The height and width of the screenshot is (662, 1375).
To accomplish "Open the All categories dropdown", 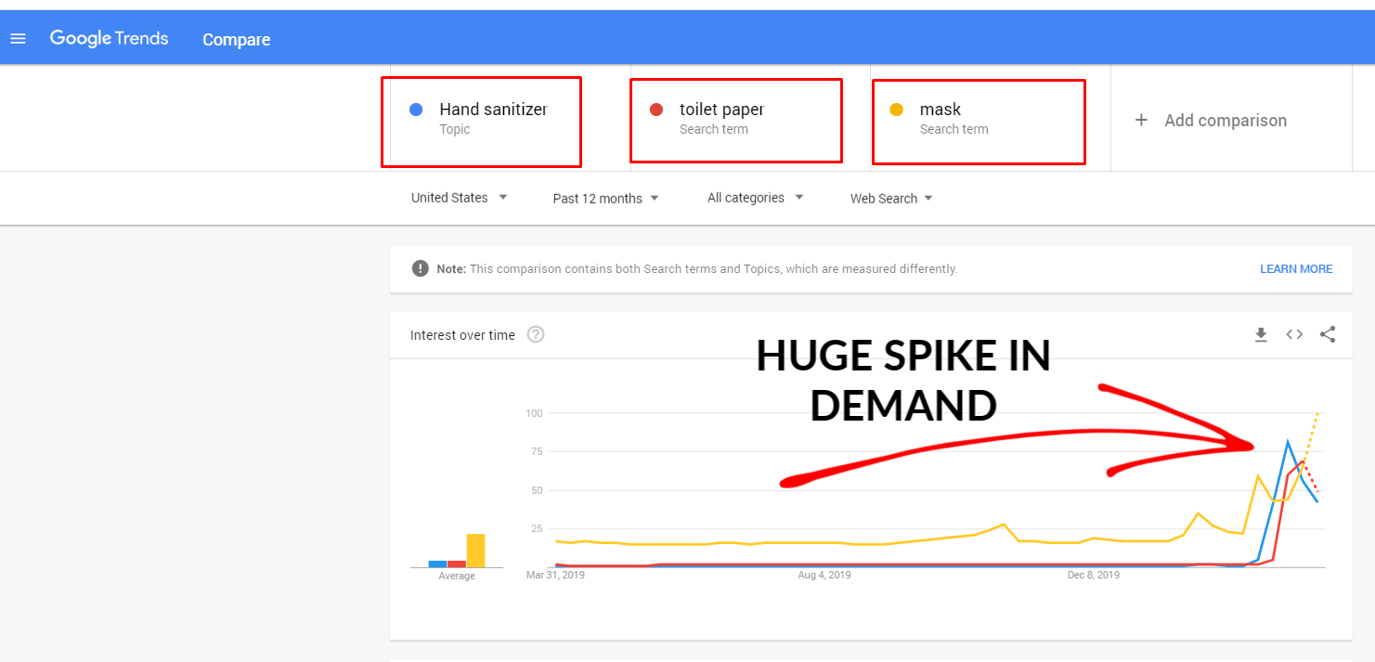I will (755, 198).
